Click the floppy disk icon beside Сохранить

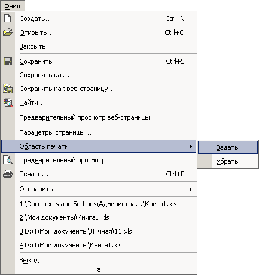click(8, 61)
